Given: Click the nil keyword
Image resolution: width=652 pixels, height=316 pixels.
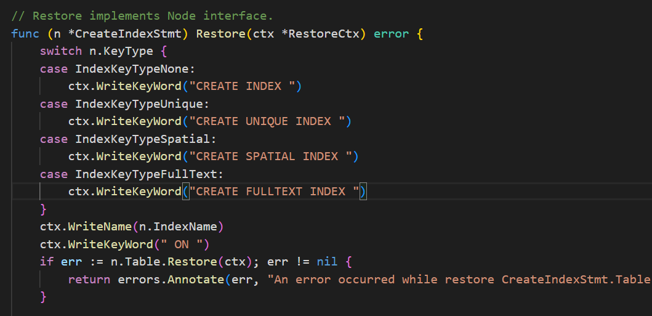Looking at the screenshot, I should (327, 262).
